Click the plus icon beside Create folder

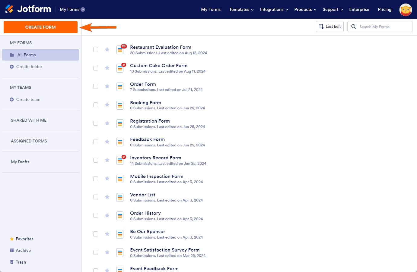pos(11,67)
